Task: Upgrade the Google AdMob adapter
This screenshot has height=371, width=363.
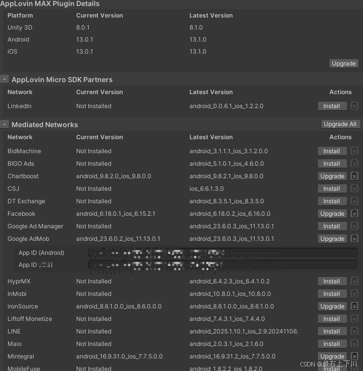Action: pos(332,239)
